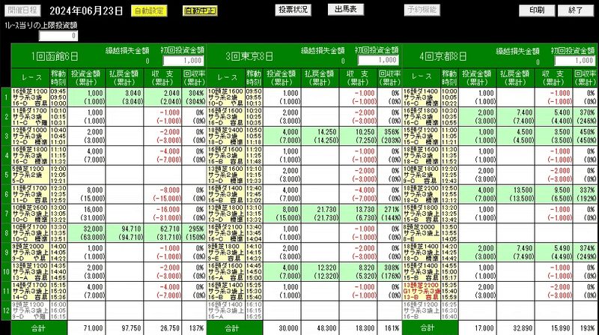Click 京都 total payout 32,890
This screenshot has width=599, height=335.
pos(515,328)
